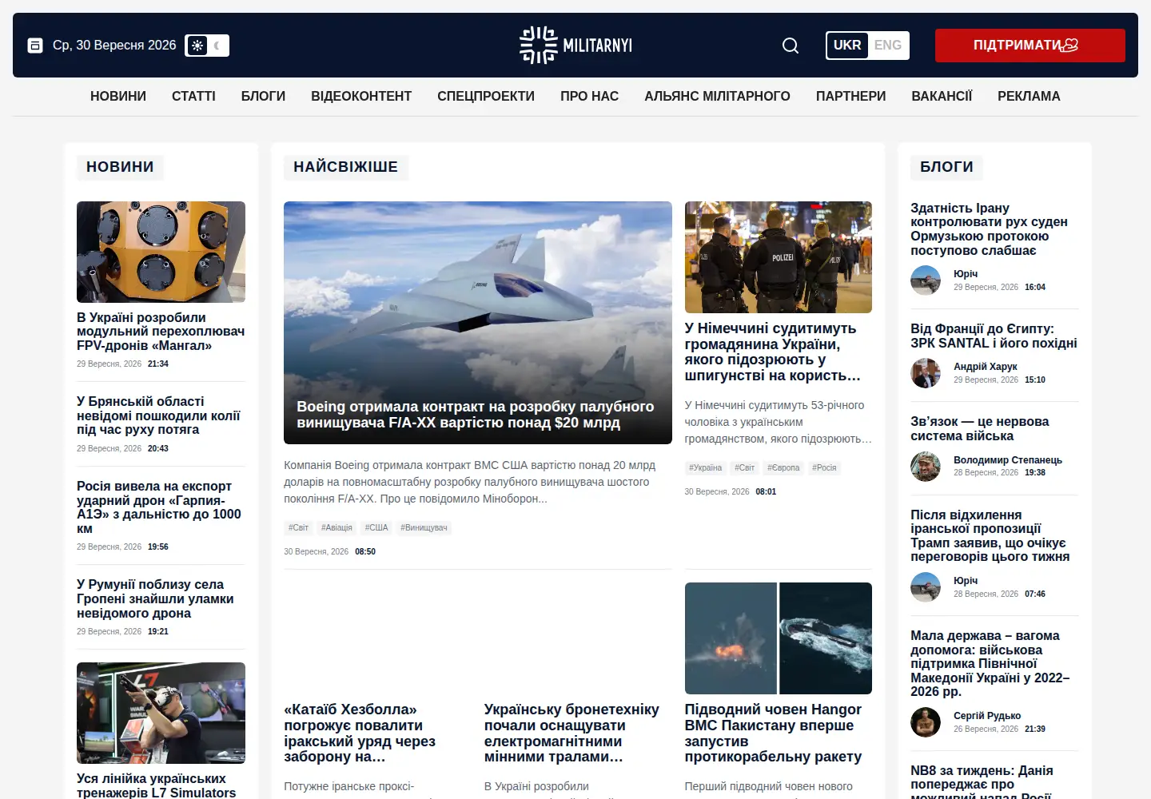Open Андрій Харук author avatar
Screen dimensions: 1151x799
926,373
